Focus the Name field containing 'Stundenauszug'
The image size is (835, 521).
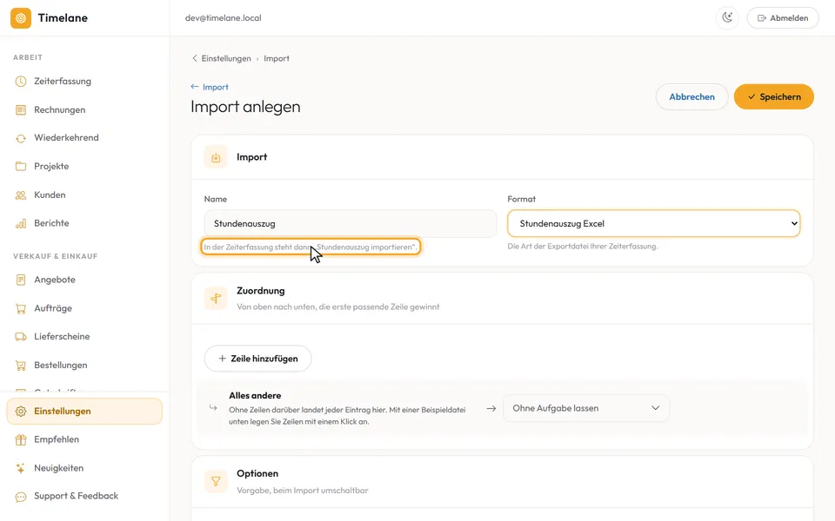tap(351, 224)
